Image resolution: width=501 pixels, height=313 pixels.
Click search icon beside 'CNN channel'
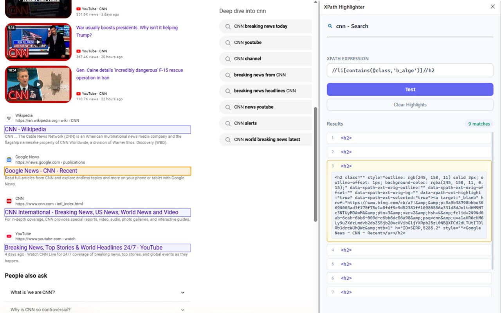pos(228,59)
